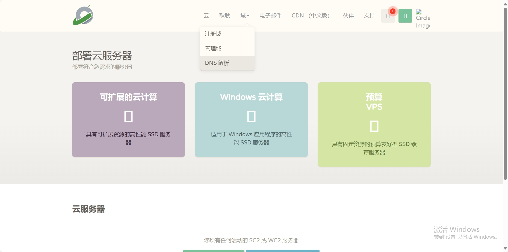Click the icon inside the 预算 VPS card
Viewport: 508px width, 252px height.
click(374, 126)
